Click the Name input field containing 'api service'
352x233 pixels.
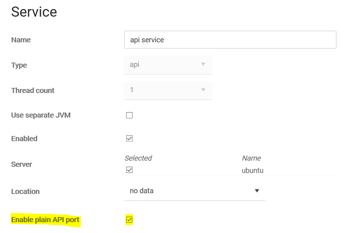click(x=230, y=40)
